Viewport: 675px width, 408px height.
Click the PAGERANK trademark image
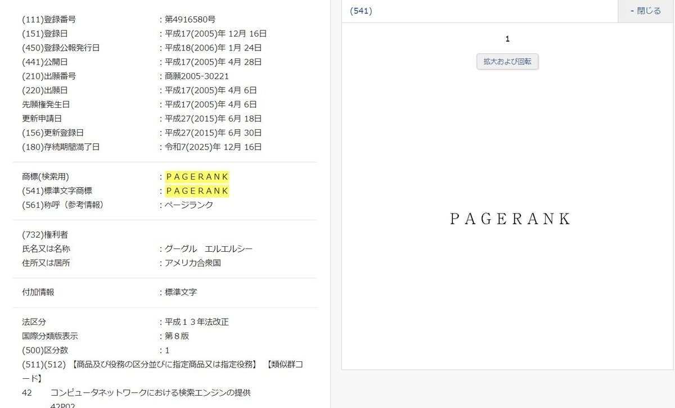point(510,219)
